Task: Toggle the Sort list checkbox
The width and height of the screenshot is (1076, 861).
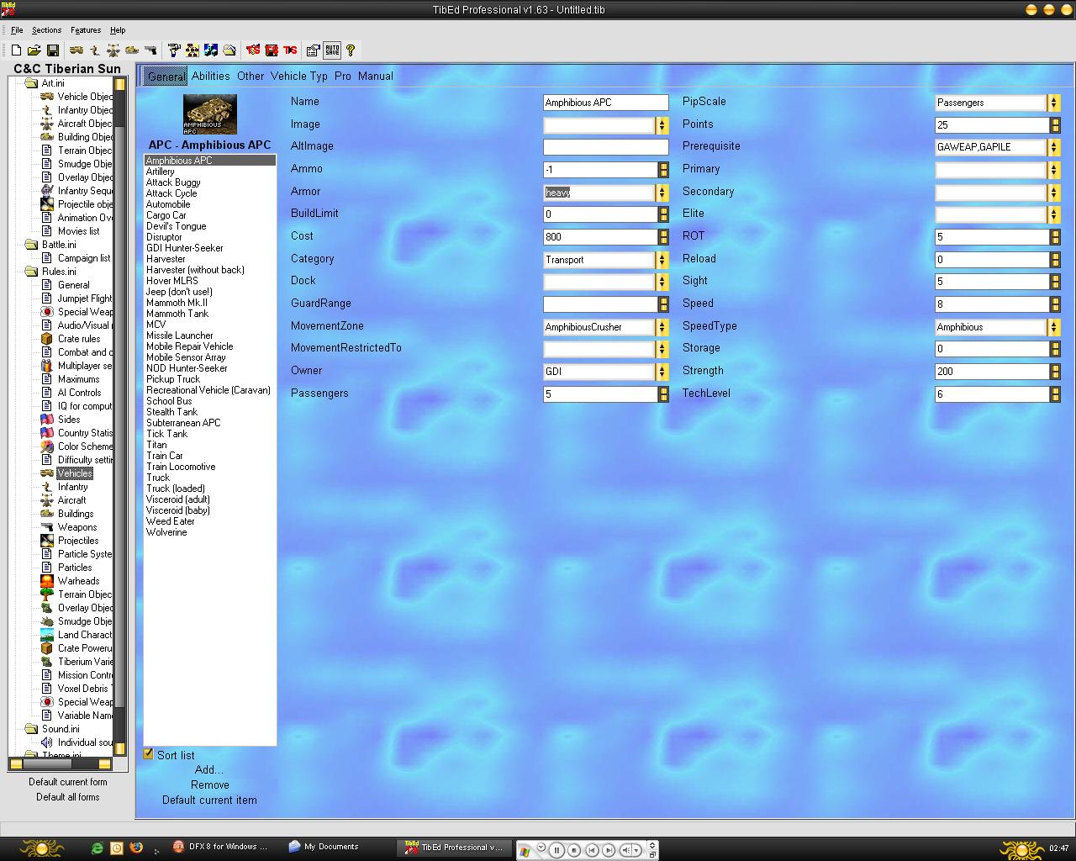Action: click(149, 754)
